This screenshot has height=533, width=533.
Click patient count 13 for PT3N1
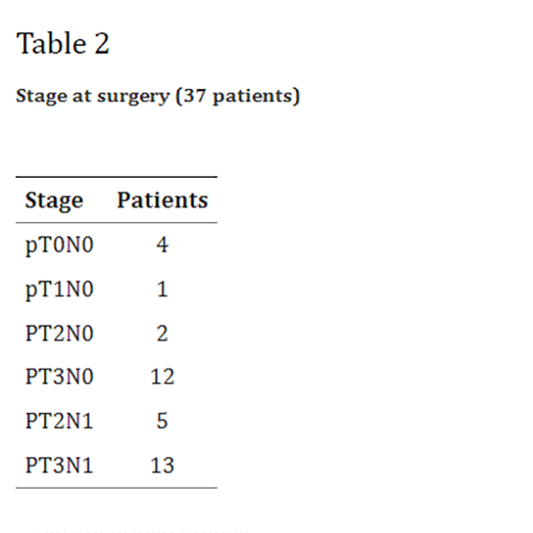[x=163, y=465]
